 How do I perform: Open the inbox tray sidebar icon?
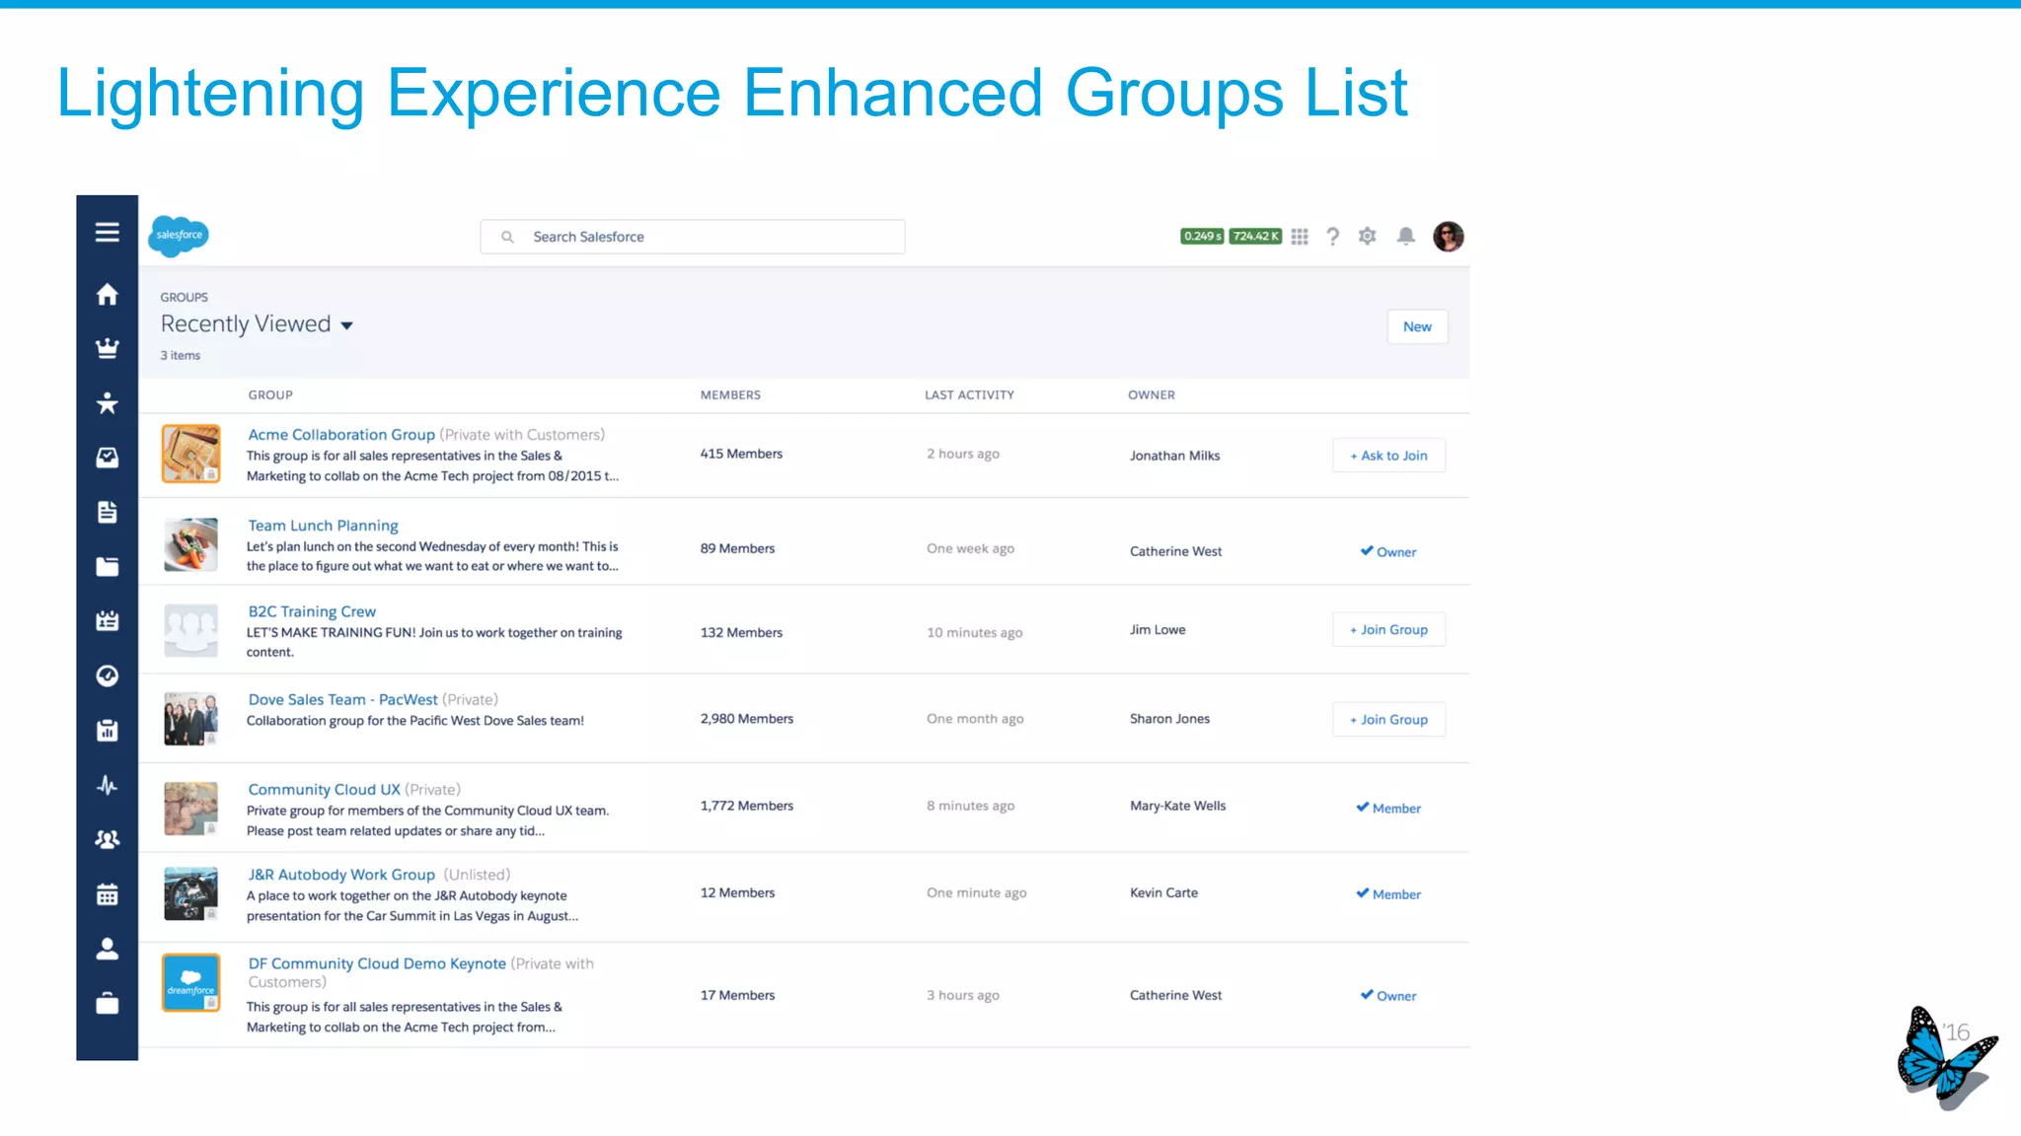pos(107,458)
